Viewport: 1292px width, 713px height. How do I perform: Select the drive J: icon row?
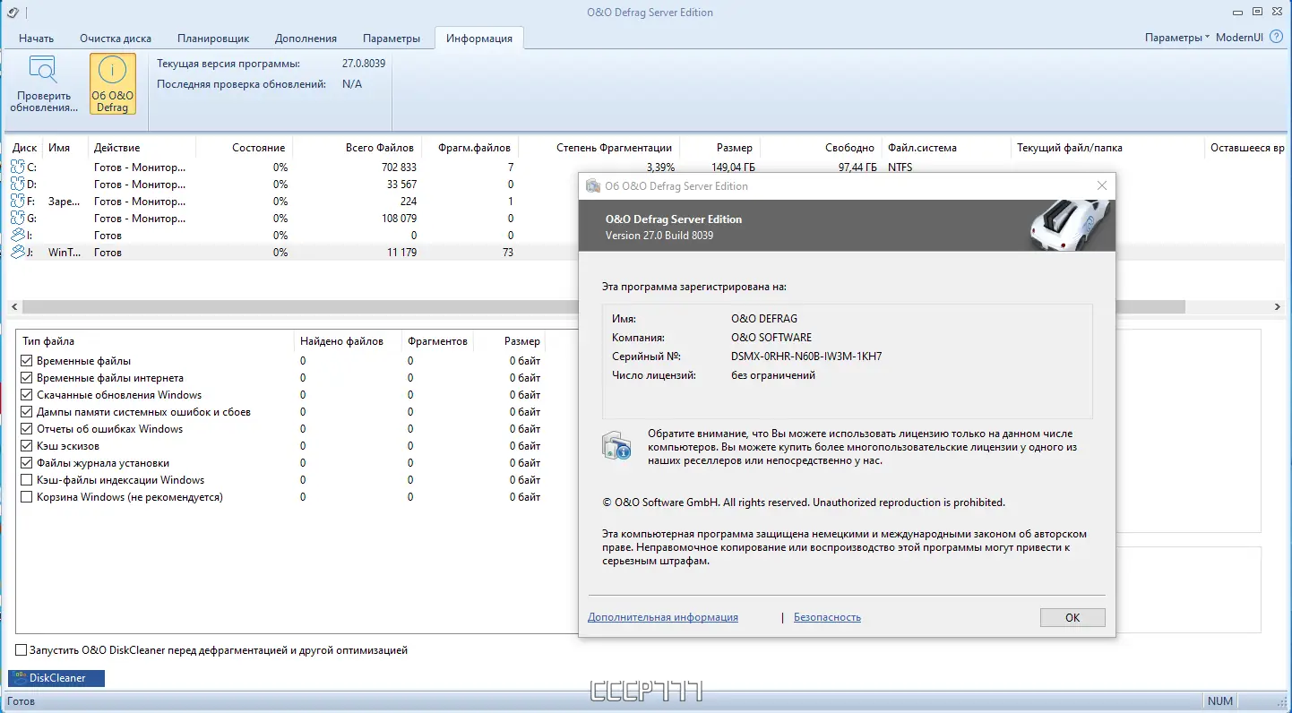tap(18, 253)
